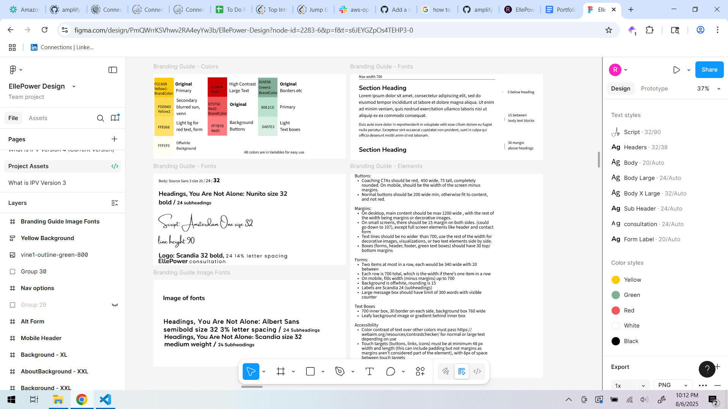
Task: Click the Chrome icon in the taskbar
Action: click(82, 400)
